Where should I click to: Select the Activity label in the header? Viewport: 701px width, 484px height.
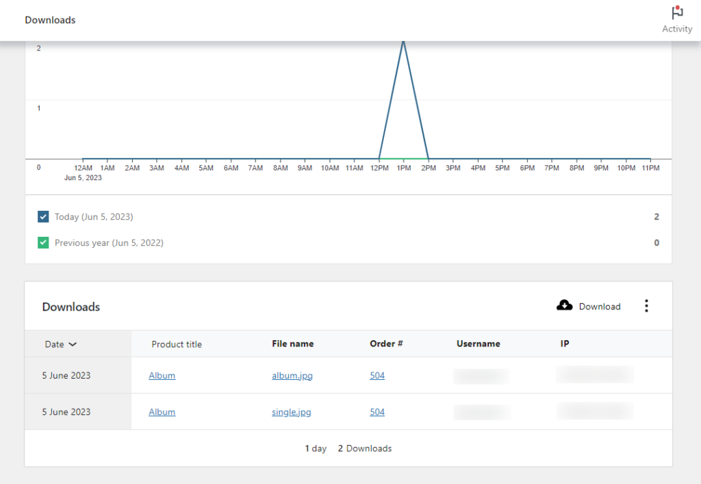[676, 29]
